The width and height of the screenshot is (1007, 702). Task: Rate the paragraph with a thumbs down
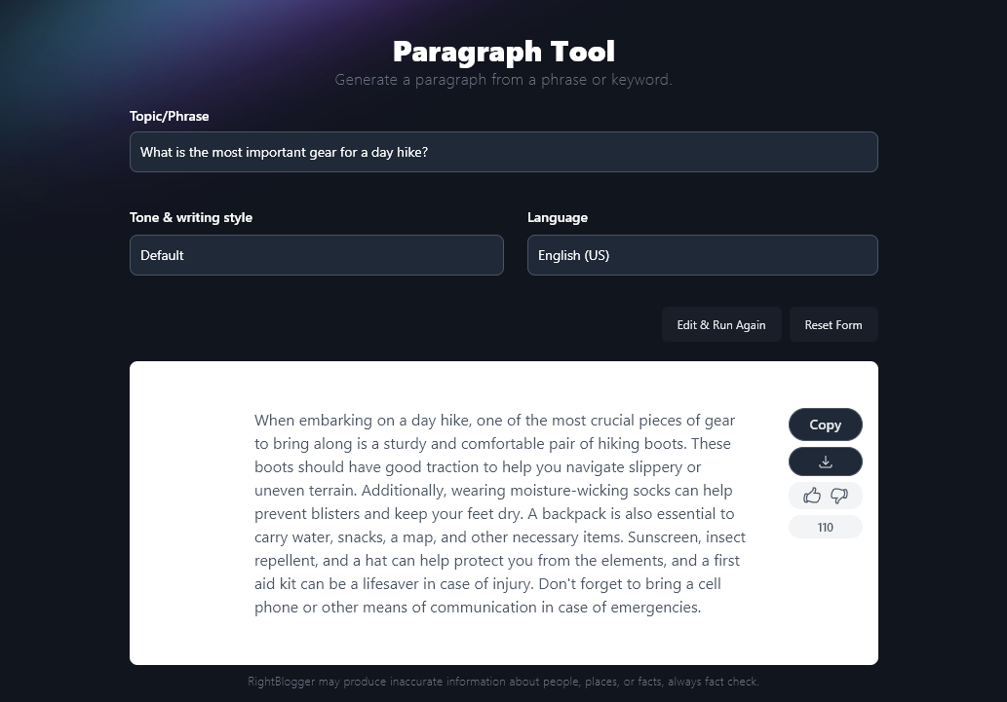point(839,496)
